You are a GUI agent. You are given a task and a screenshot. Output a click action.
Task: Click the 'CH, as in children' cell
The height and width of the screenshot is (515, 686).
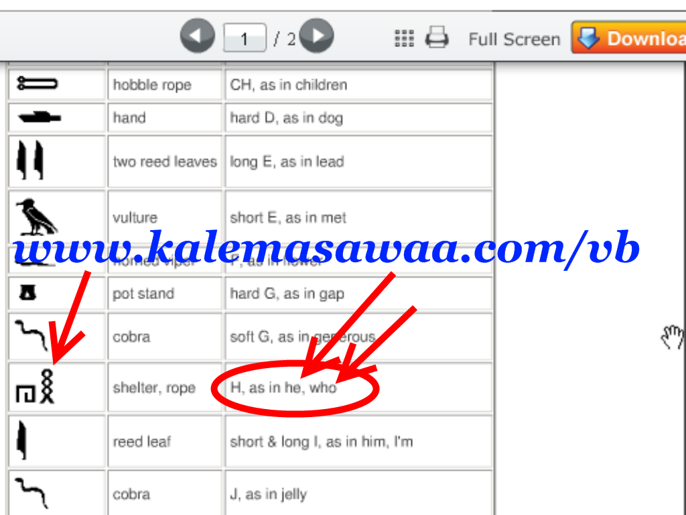(359, 84)
